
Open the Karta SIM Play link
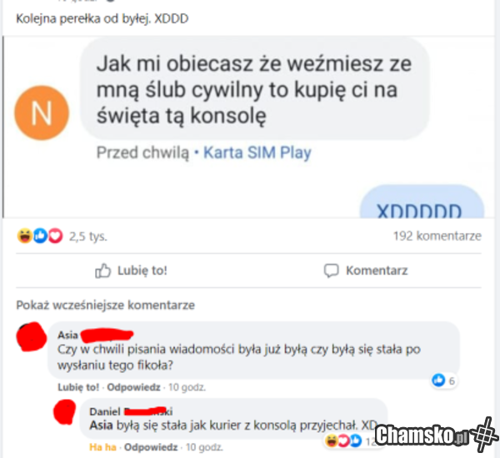point(257,152)
